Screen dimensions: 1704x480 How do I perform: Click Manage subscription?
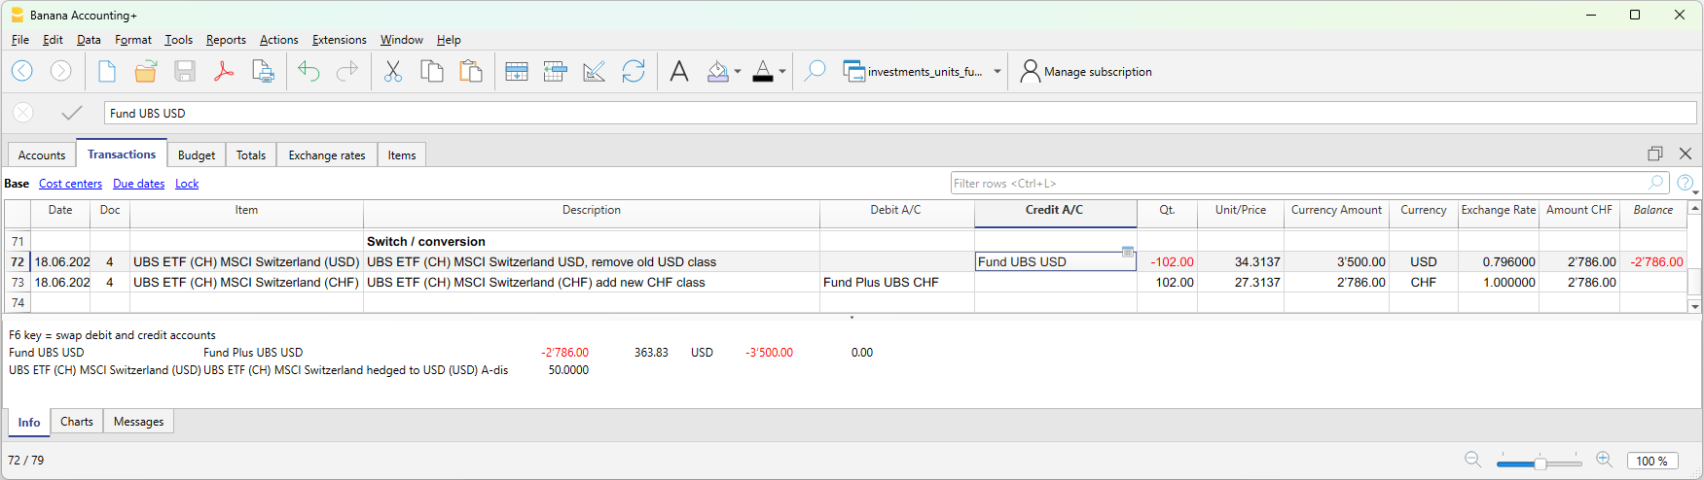tap(1086, 72)
